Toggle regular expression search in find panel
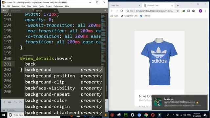Viewport: 210px width, 118px height. pos(4,102)
